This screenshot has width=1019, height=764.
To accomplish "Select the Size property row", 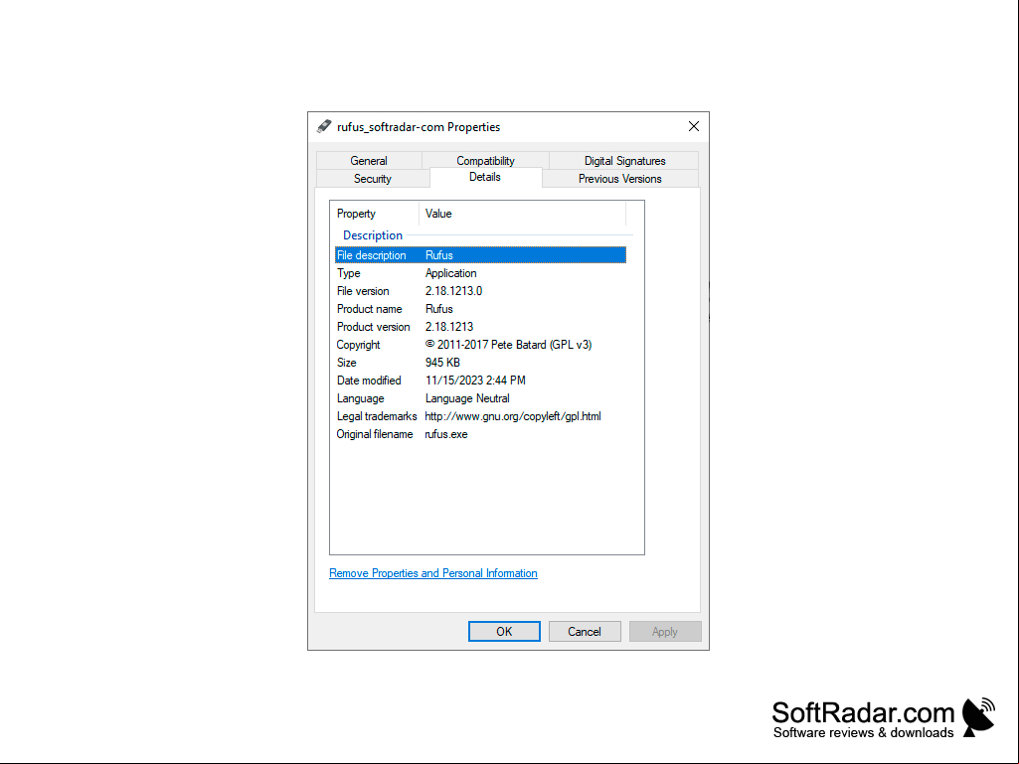I will [x=480, y=363].
